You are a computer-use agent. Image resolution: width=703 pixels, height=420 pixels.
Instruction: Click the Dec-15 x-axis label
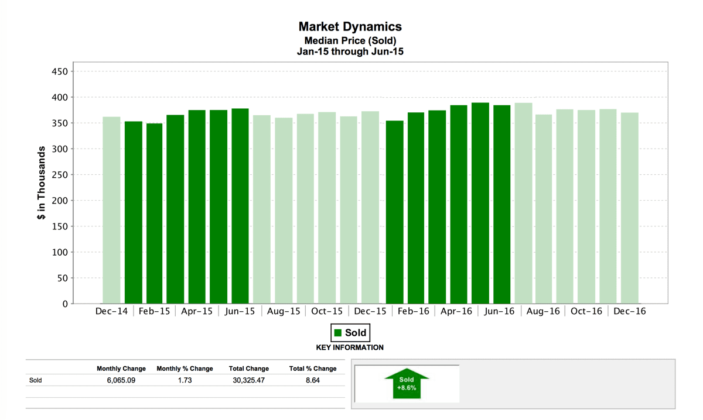[x=370, y=311]
